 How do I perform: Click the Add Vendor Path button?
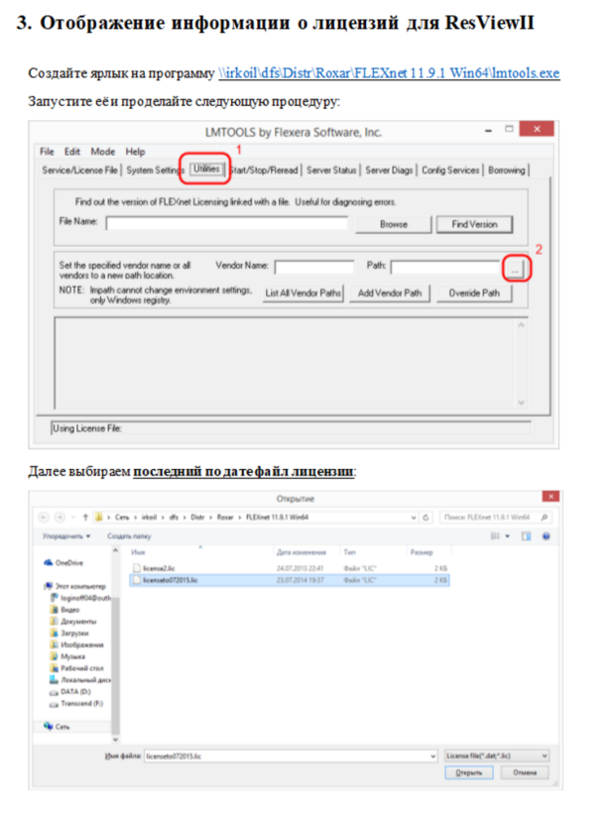[390, 293]
